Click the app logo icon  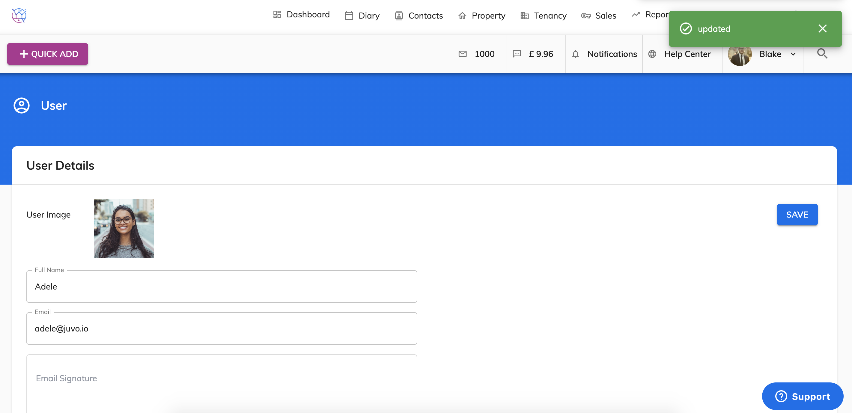19,15
